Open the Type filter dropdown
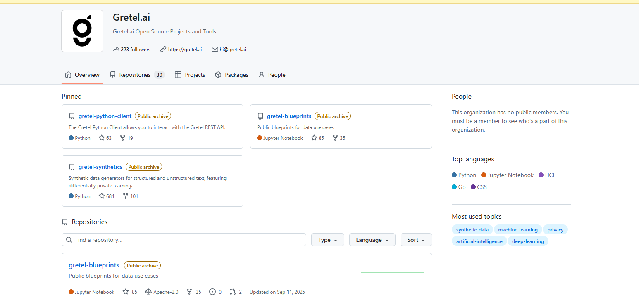The image size is (639, 302). tap(328, 240)
